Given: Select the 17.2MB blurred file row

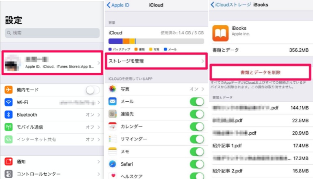Looking at the screenshot, I should (x=261, y=158).
